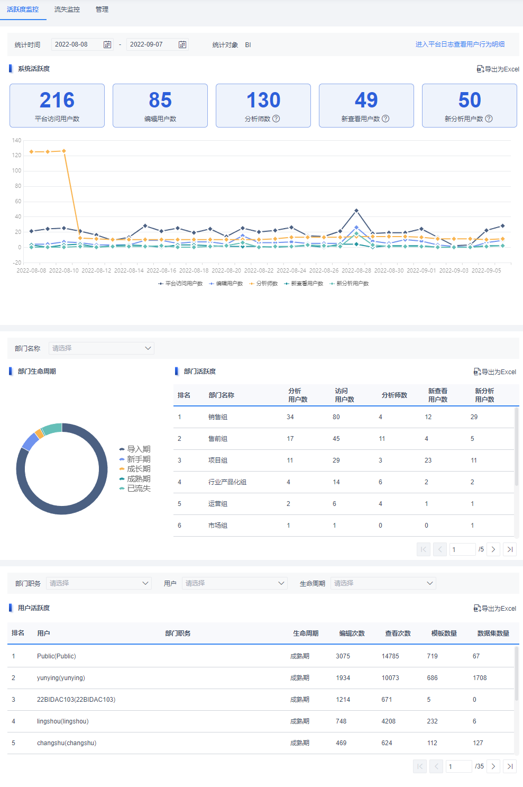Open the 生命周期 filter dropdown
523x787 pixels.
tap(383, 583)
